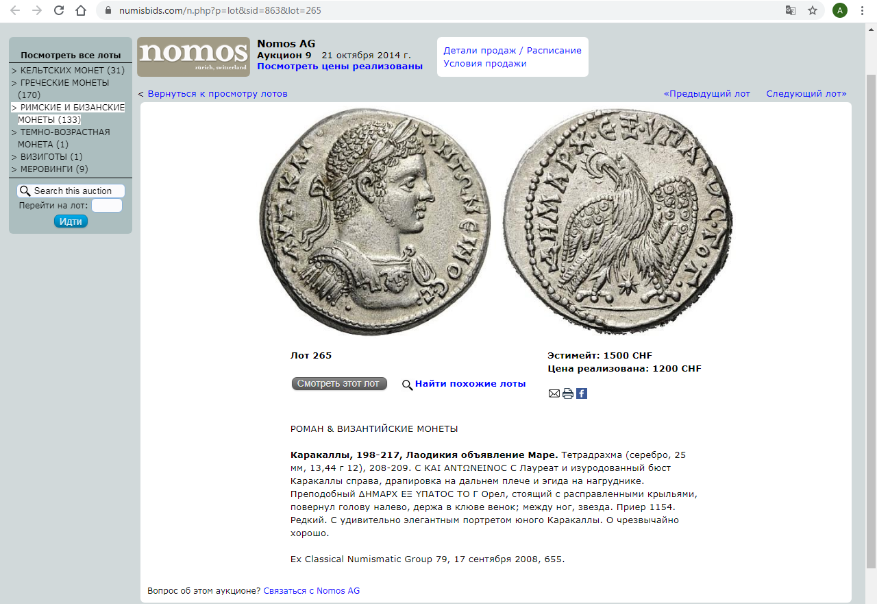The image size is (877, 604).
Task: Open Детали продаж / Расписание link
Action: coord(512,51)
